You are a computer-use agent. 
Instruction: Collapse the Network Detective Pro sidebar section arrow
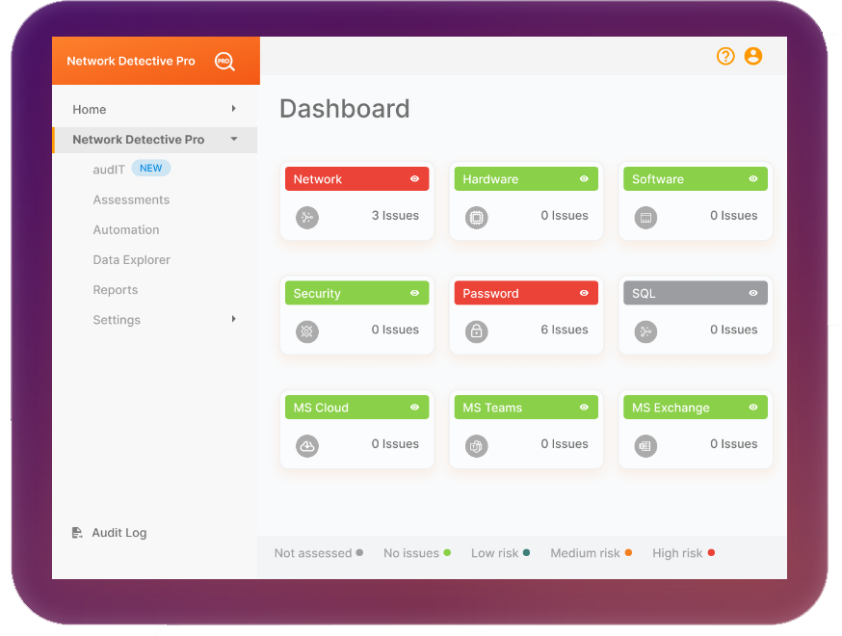click(234, 139)
